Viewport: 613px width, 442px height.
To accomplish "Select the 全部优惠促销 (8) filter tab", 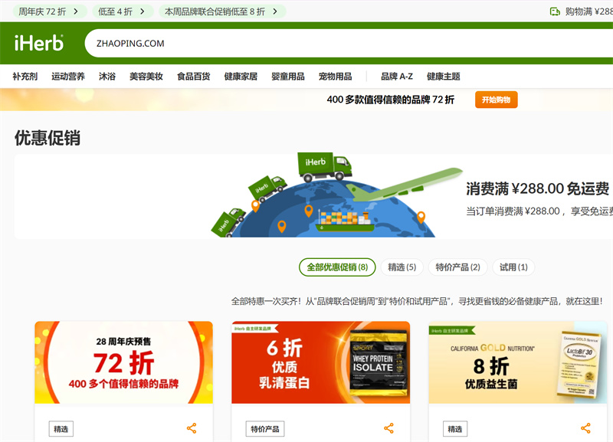I will [337, 267].
